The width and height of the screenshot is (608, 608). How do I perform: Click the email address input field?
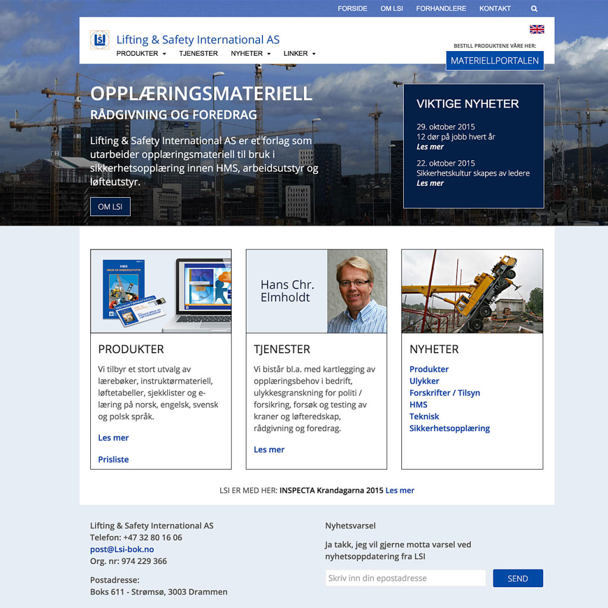click(x=406, y=578)
